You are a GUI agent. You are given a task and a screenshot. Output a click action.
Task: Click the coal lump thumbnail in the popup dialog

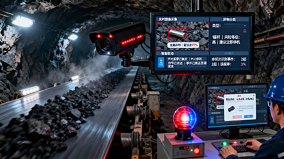(x=231, y=109)
